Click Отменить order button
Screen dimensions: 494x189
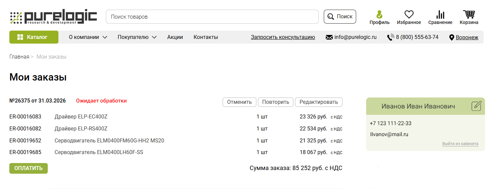point(239,102)
